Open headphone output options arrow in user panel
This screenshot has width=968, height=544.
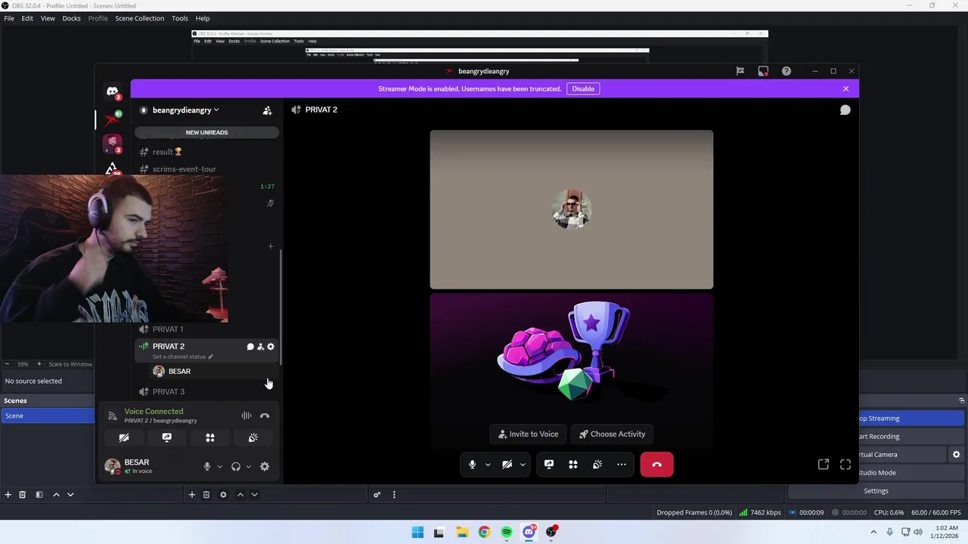248,466
